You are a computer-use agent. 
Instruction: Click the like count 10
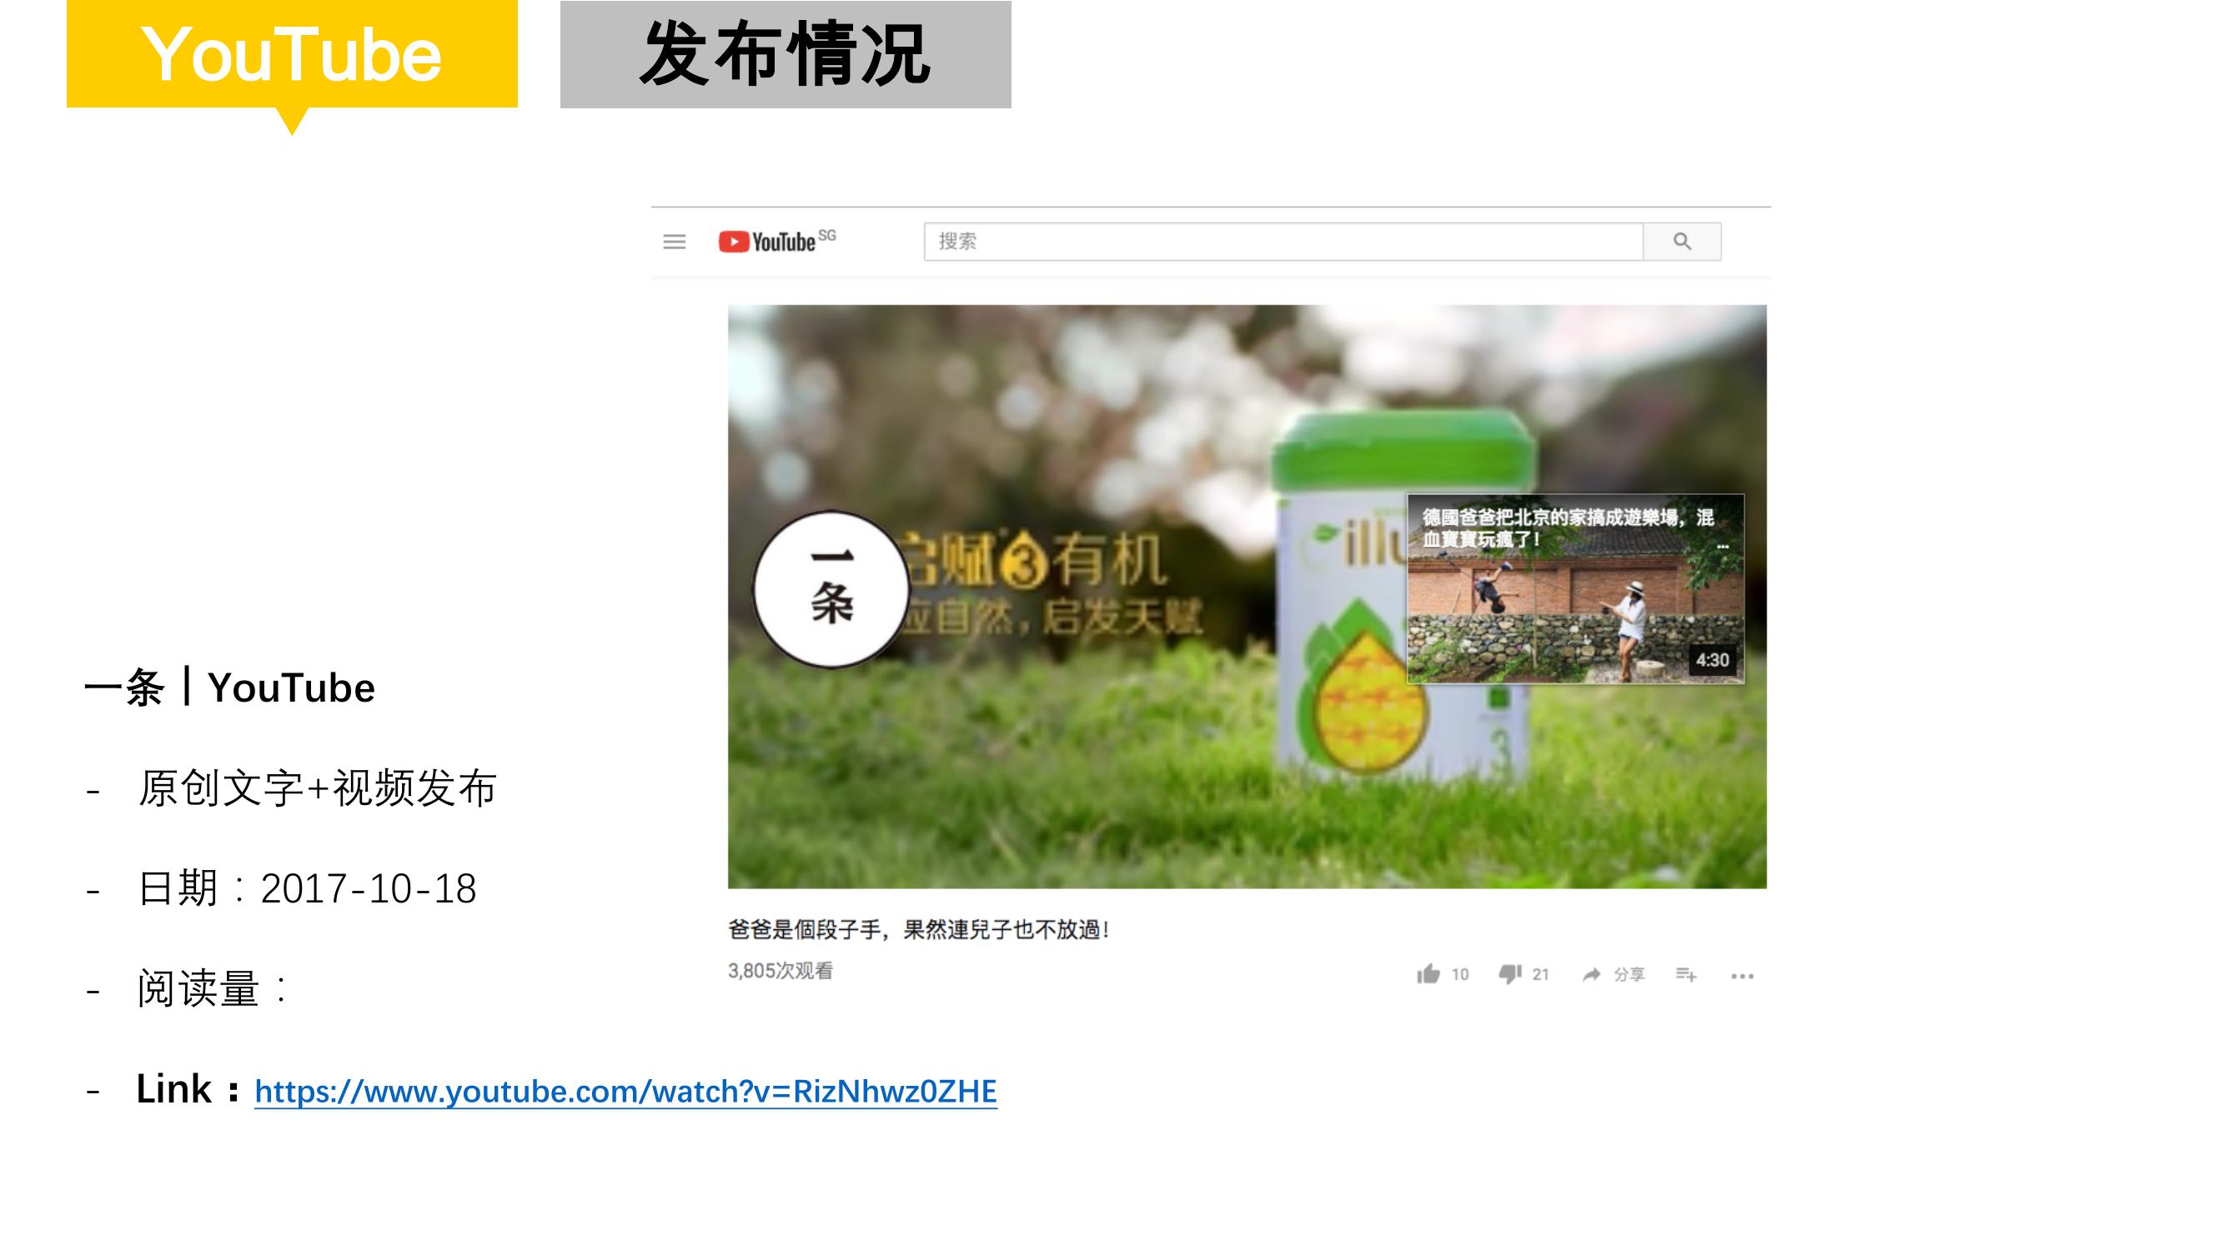click(1460, 975)
